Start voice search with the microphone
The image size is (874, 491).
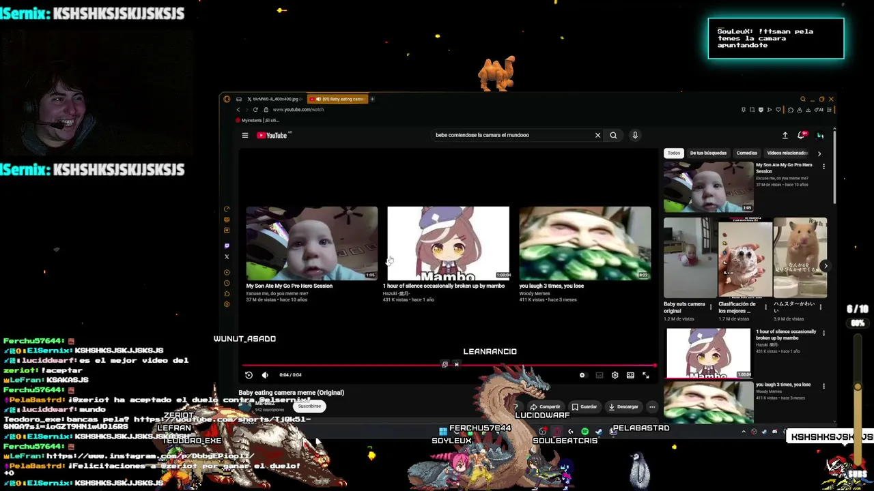(x=635, y=135)
